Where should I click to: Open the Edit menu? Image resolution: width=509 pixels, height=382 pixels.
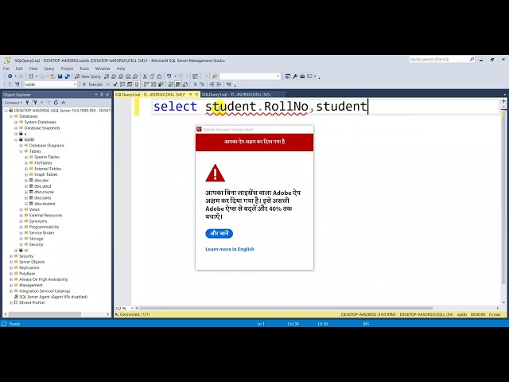click(19, 68)
